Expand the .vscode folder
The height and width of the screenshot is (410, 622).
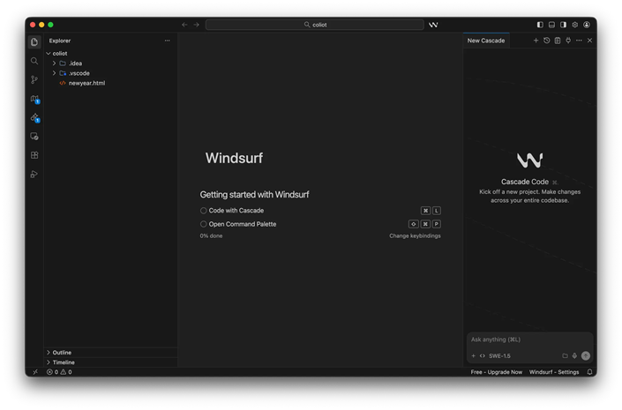[x=54, y=73]
